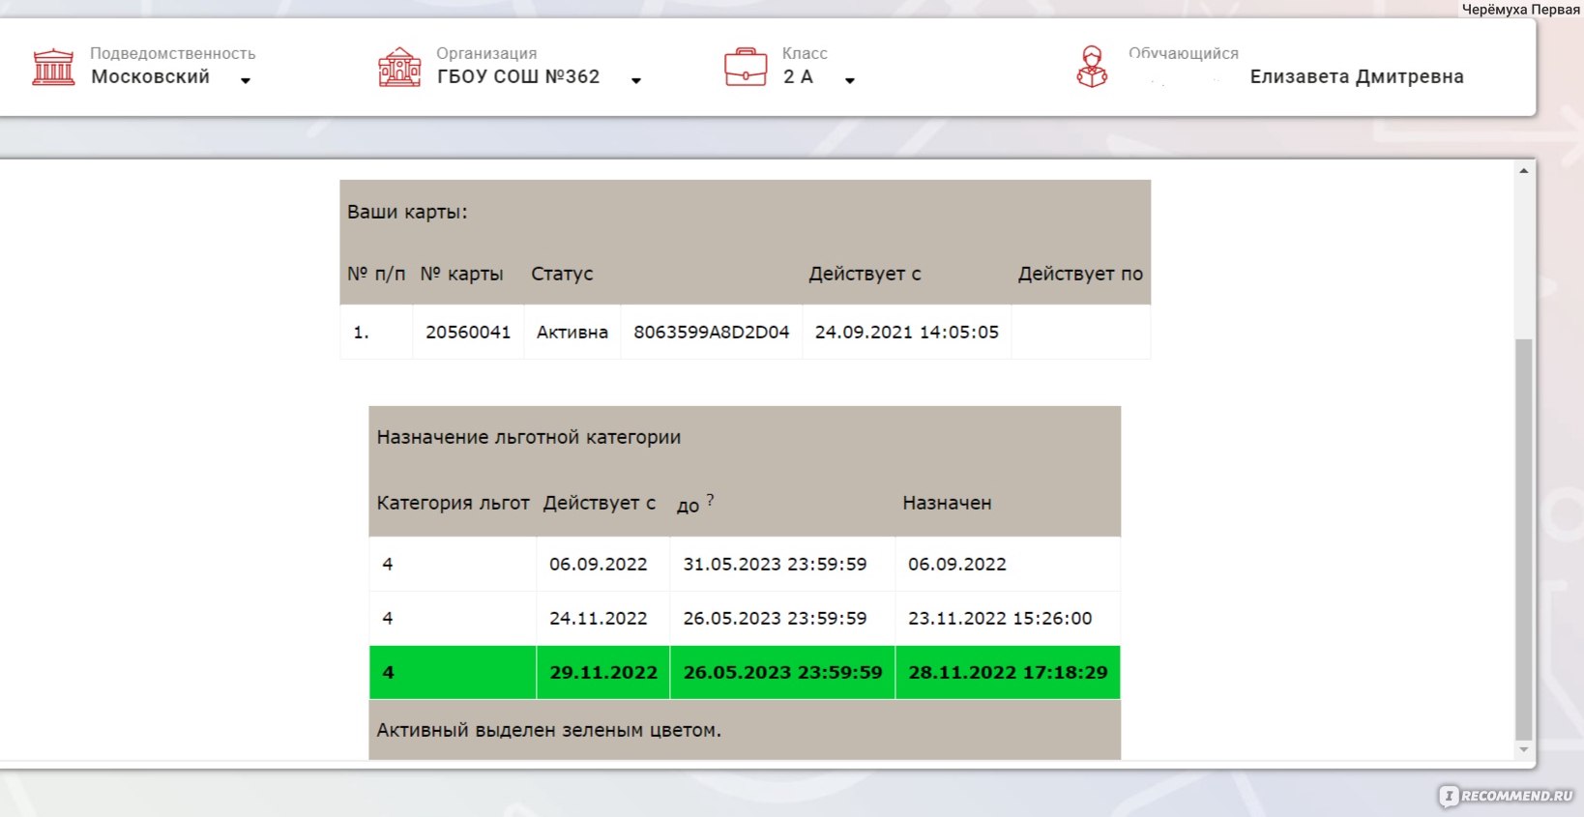Click card status Активна
The height and width of the screenshot is (817, 1584).
coord(572,332)
